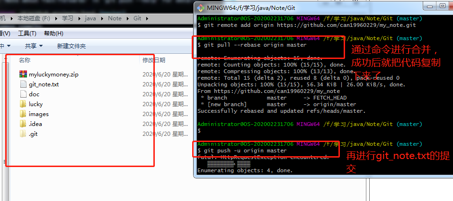
Task: Maximize the MINGW64 terminal window
Action: point(443,6)
